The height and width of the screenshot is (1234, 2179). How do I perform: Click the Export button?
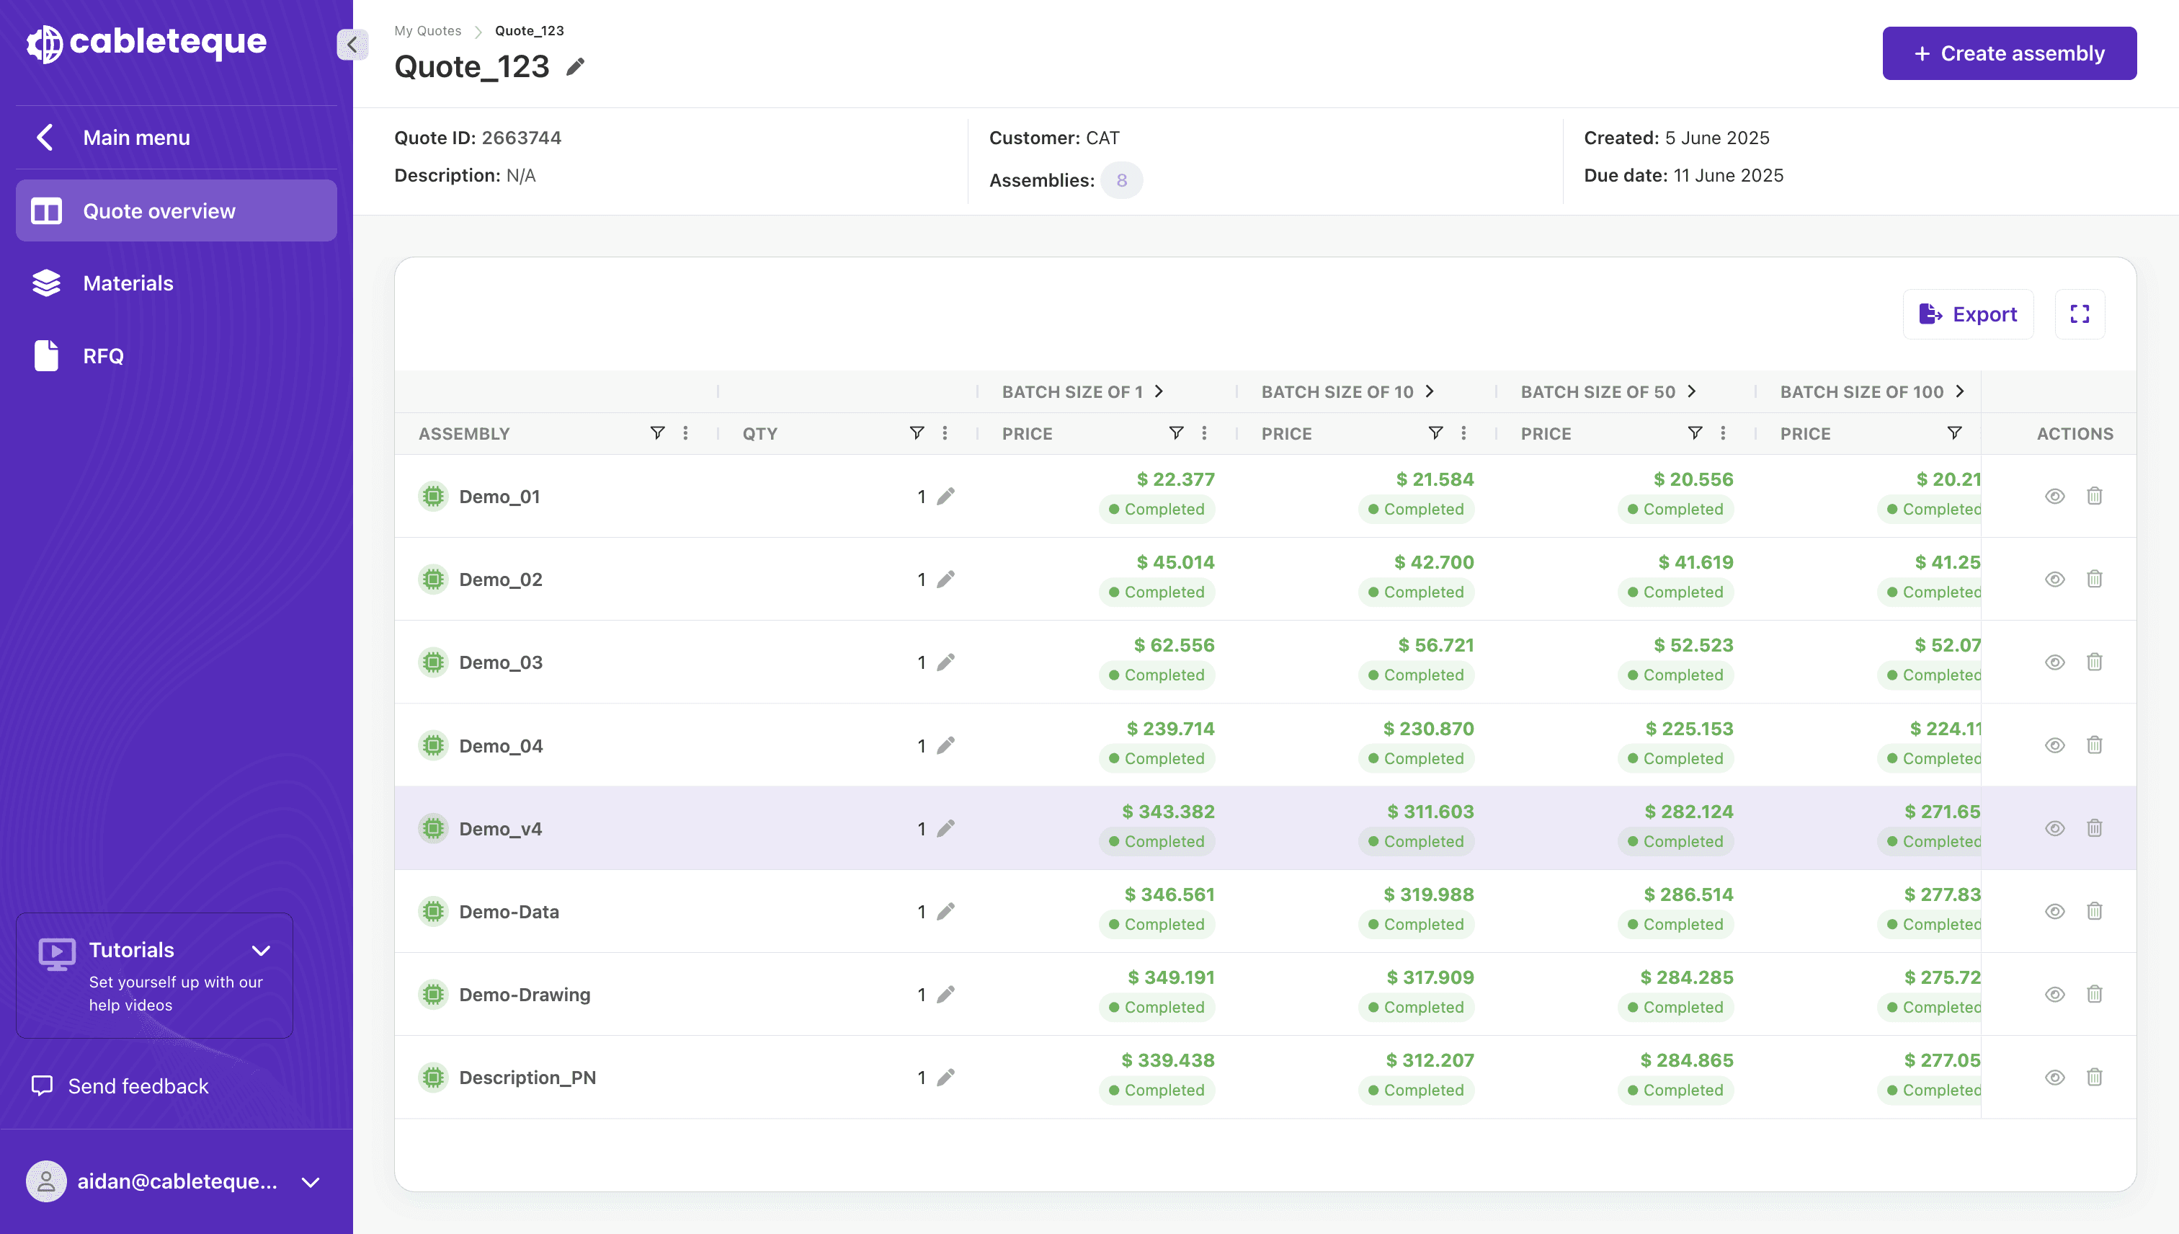1968,314
